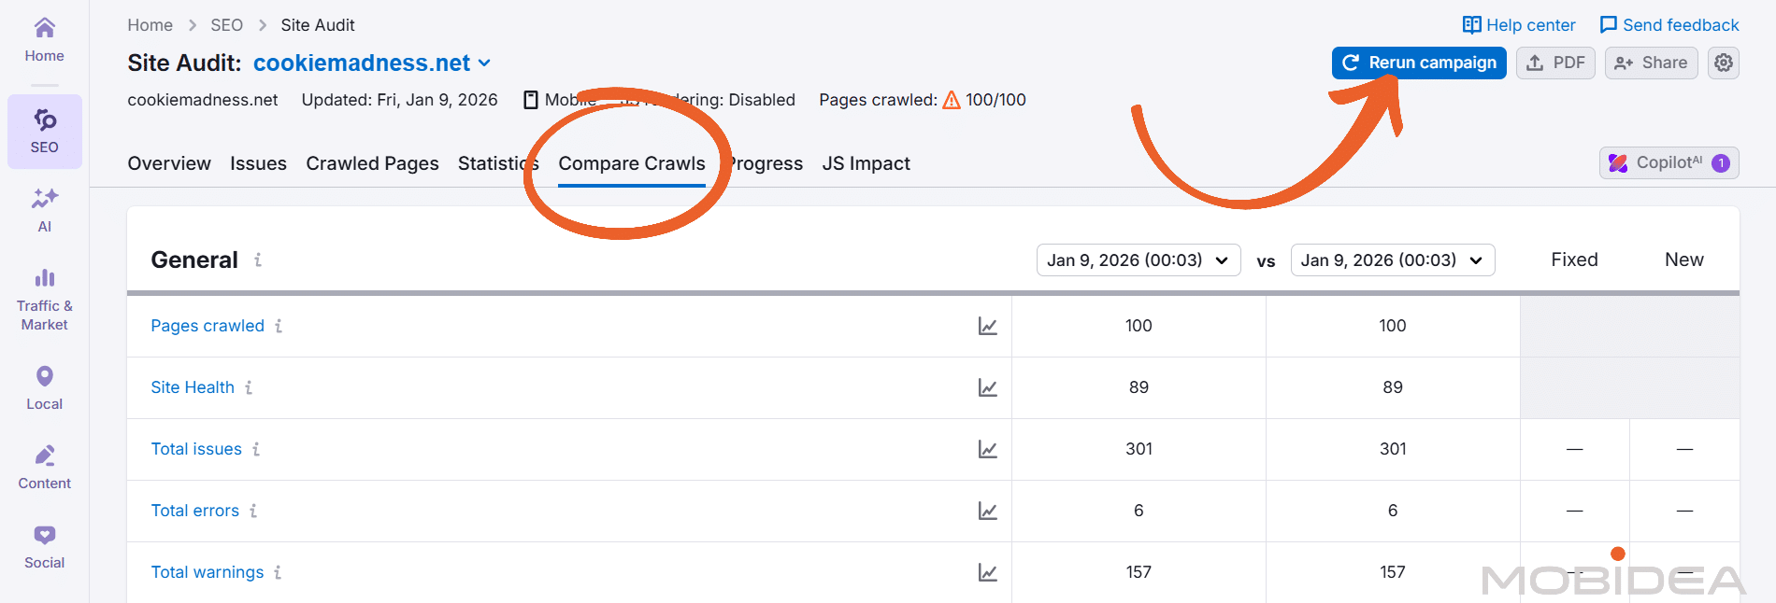Open the Total issues metric link

tap(196, 449)
